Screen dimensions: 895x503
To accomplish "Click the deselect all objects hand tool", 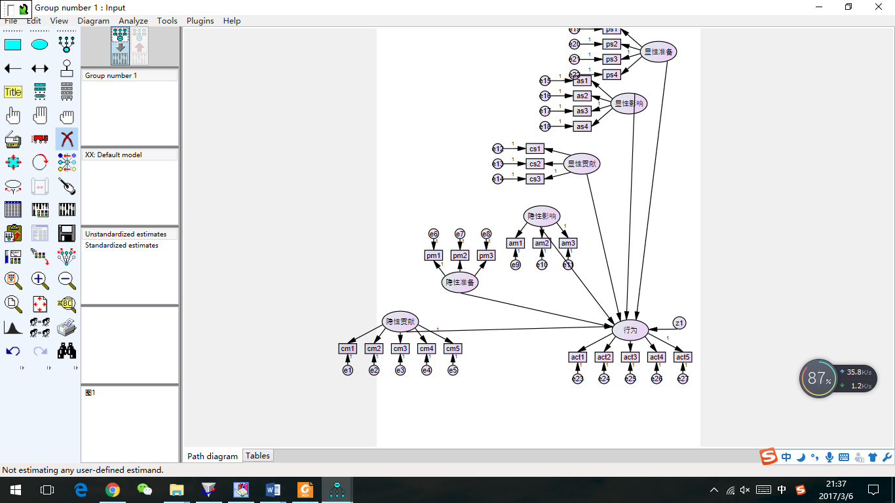I will 66,116.
